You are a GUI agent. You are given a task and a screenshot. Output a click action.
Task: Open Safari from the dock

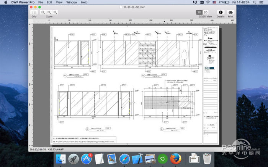[124, 159]
